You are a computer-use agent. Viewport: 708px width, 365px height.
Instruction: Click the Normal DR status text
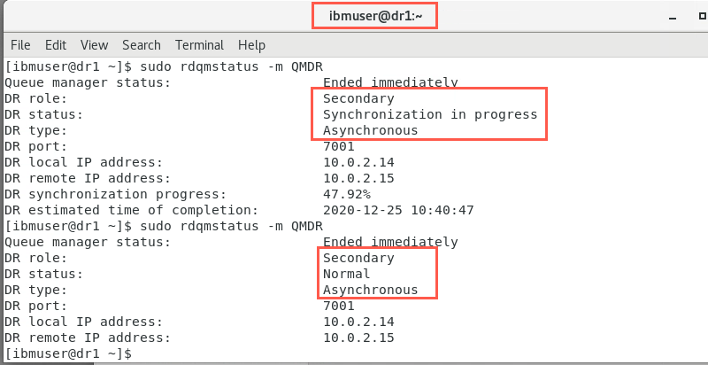point(346,274)
